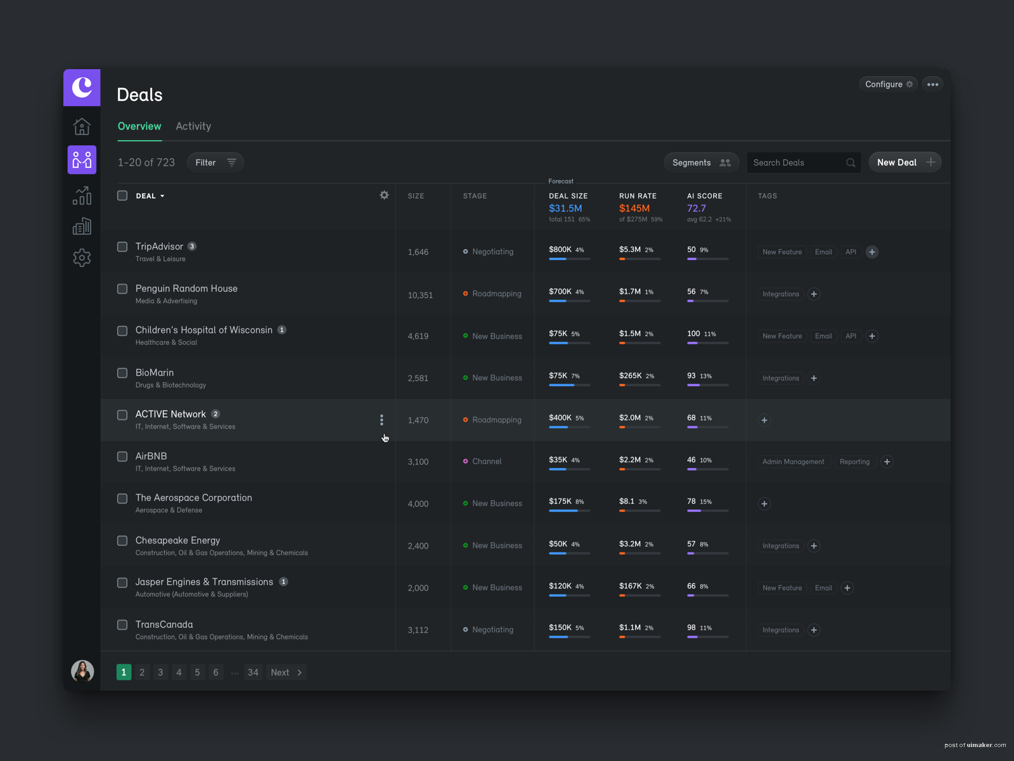The height and width of the screenshot is (761, 1014).
Task: Open ACTIVE Network row kebab menu
Action: (x=382, y=420)
